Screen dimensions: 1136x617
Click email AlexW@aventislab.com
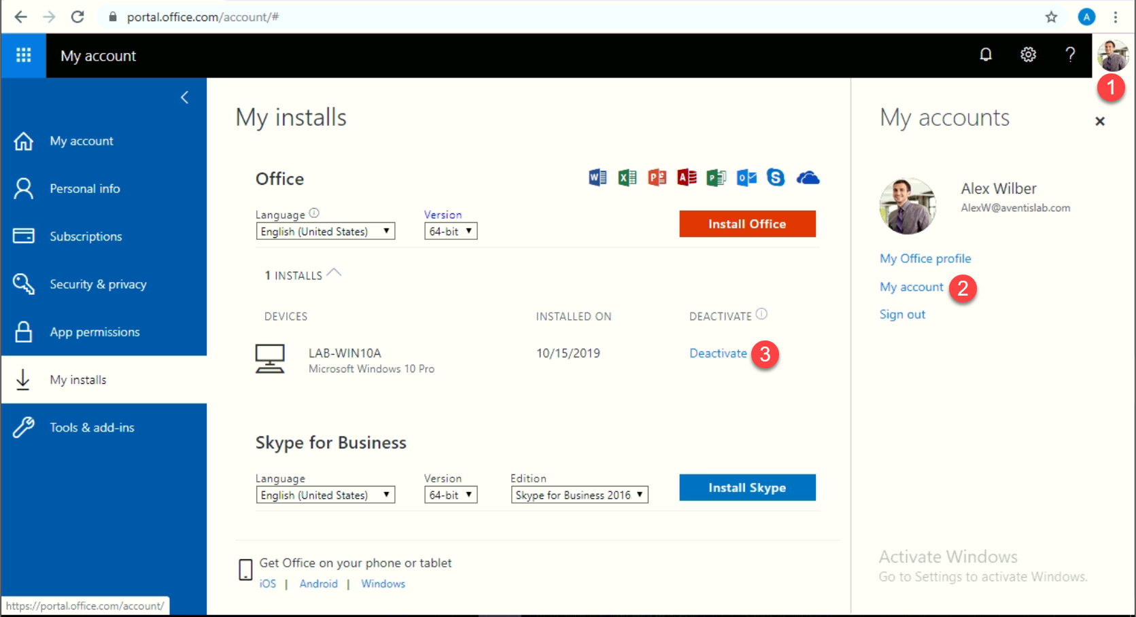click(1015, 208)
